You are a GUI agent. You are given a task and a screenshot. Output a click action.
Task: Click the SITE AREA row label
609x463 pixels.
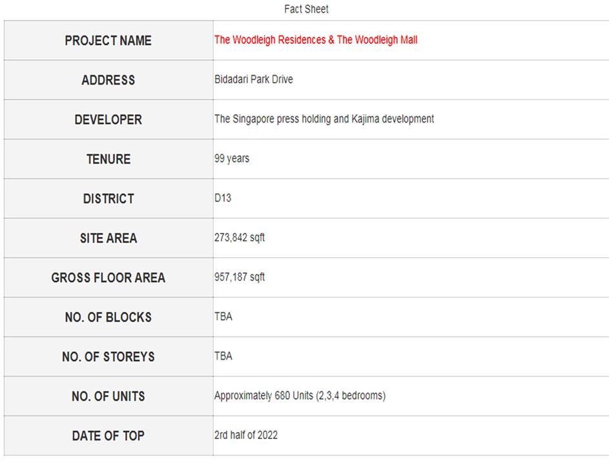pos(108,238)
